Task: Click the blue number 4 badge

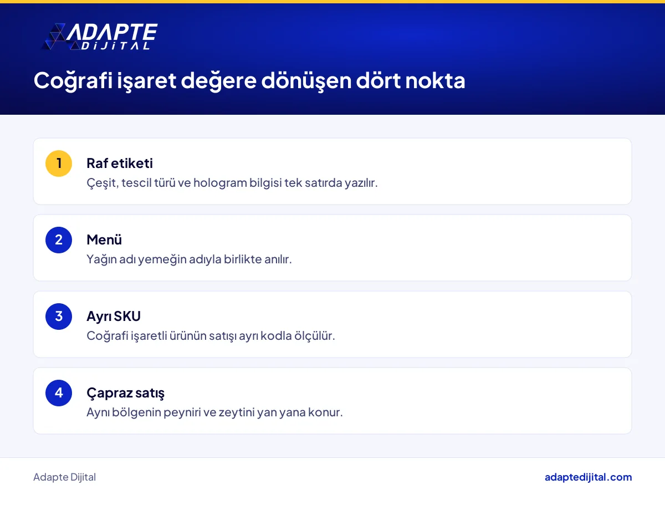Action: pyautogui.click(x=59, y=393)
